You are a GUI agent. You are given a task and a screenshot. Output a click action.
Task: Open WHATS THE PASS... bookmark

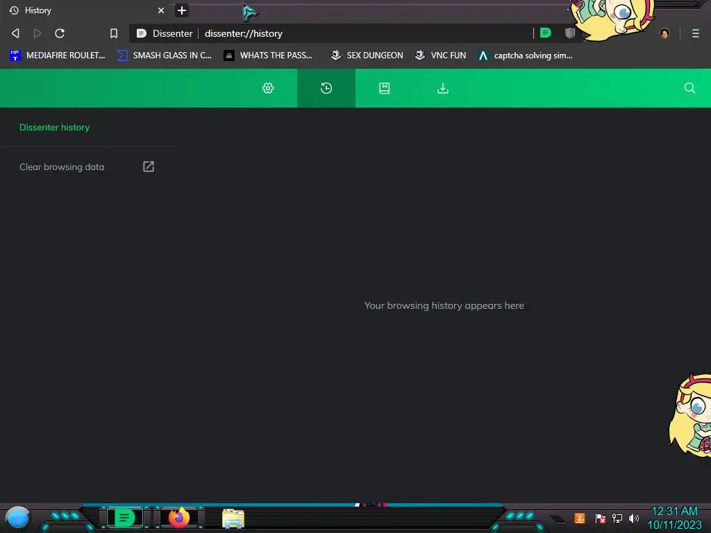(x=268, y=56)
